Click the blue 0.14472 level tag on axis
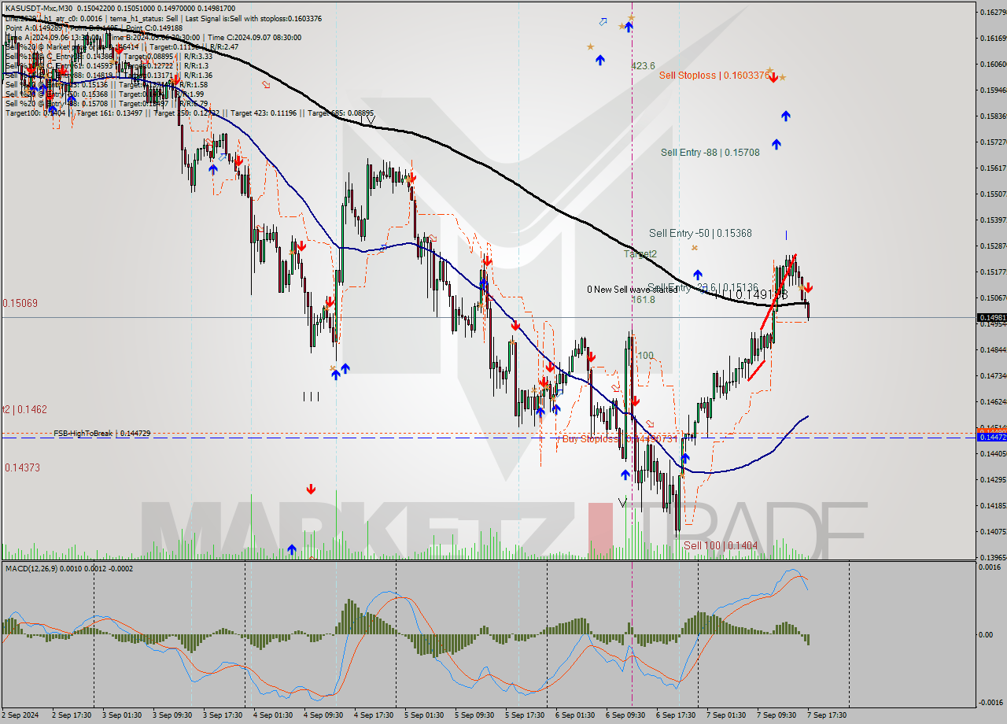Screen dimensions: 1007x724 pos(991,437)
